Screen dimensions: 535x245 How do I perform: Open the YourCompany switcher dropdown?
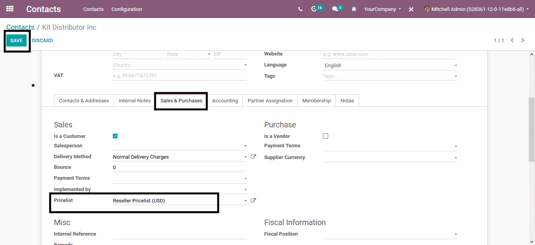(382, 9)
